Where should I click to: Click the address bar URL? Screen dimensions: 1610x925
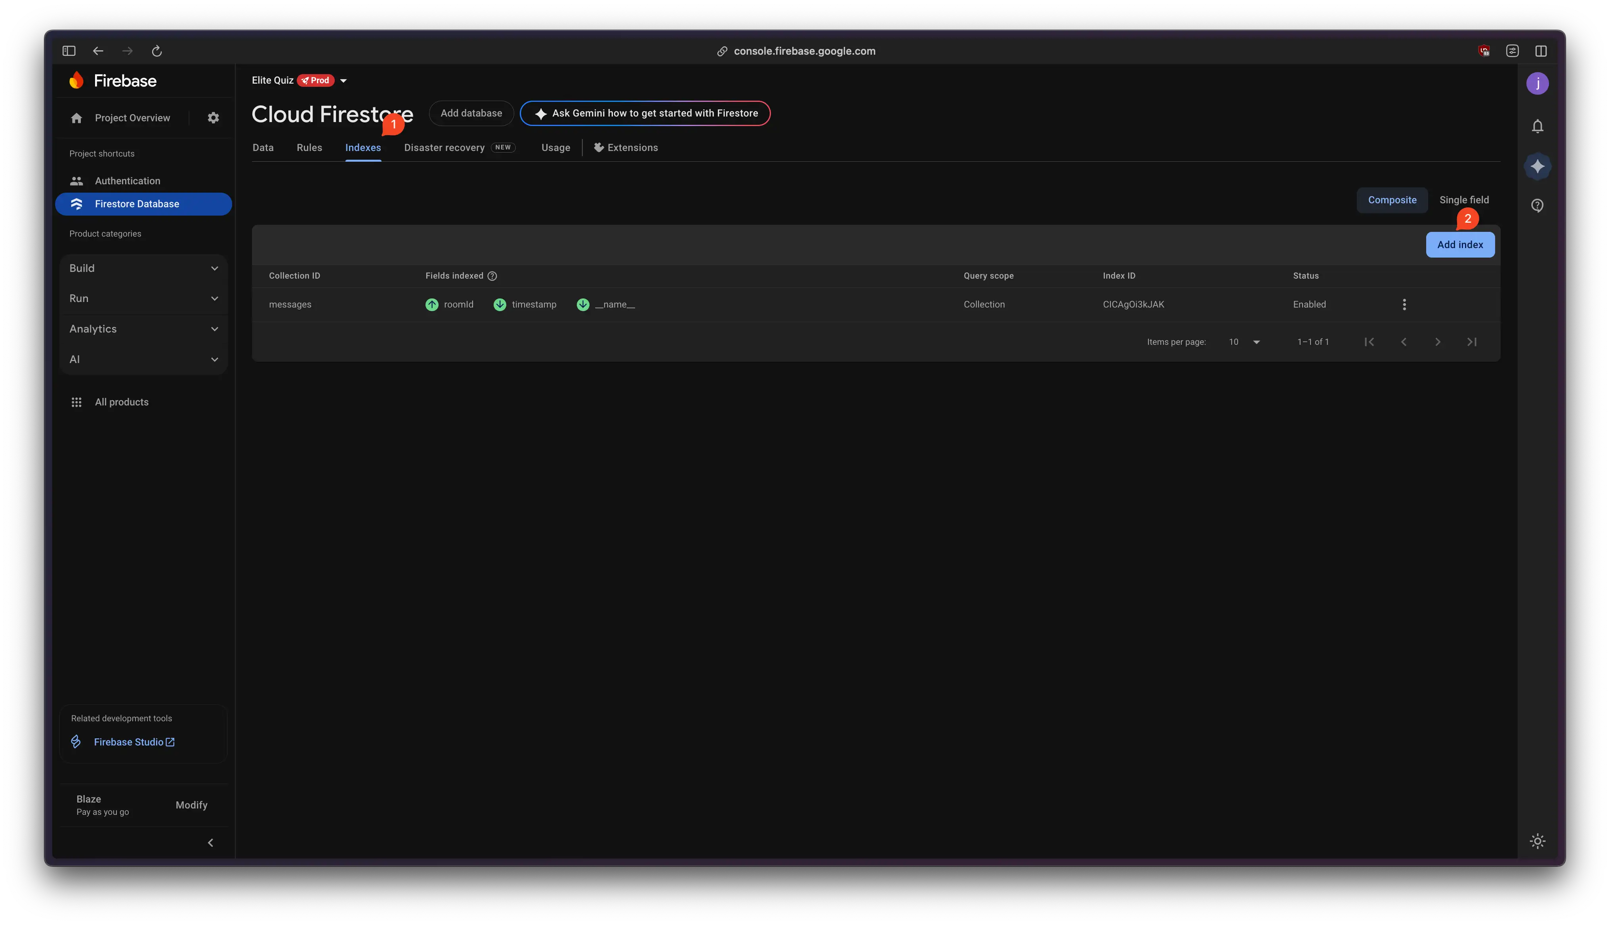point(804,51)
